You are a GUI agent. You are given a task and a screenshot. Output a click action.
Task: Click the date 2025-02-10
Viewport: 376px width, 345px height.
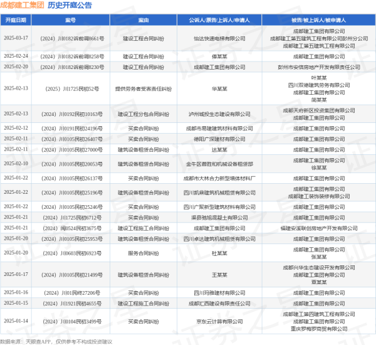pyautogui.click(x=16, y=164)
